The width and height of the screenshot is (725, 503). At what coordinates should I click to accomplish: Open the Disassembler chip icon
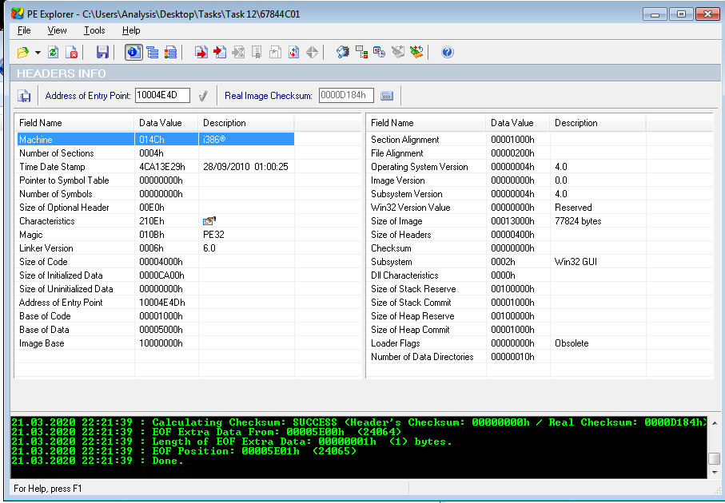[x=342, y=53]
